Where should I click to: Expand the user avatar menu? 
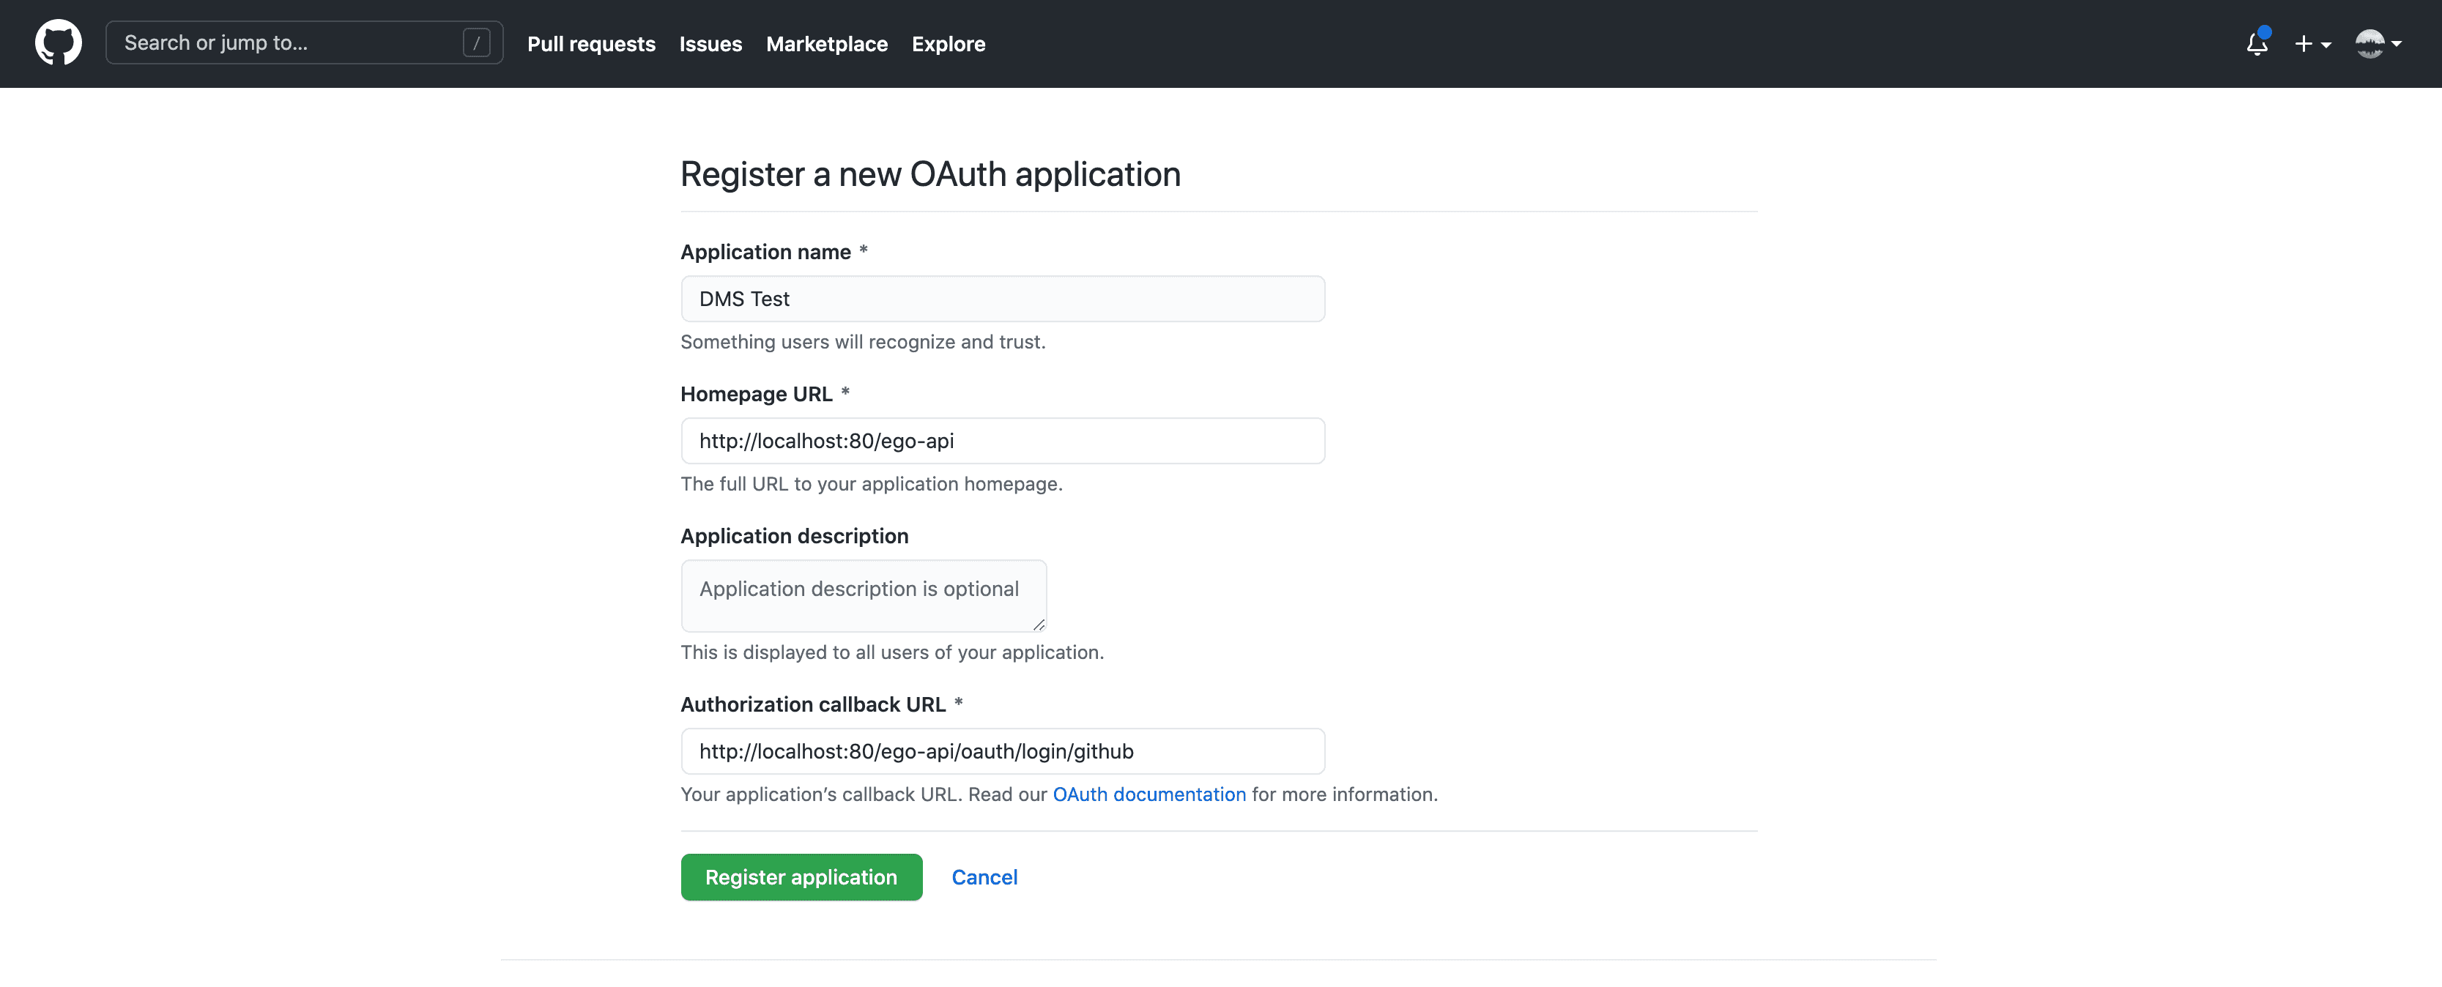(x=2378, y=44)
